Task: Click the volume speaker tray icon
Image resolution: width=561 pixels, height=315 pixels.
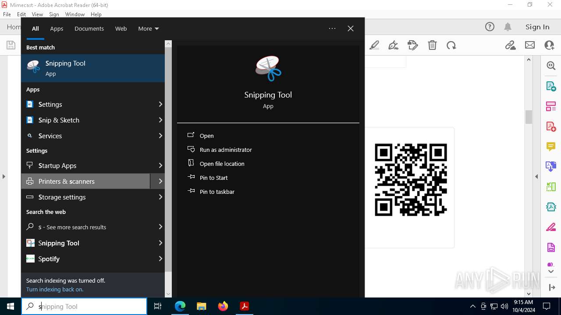Action: click(504, 306)
